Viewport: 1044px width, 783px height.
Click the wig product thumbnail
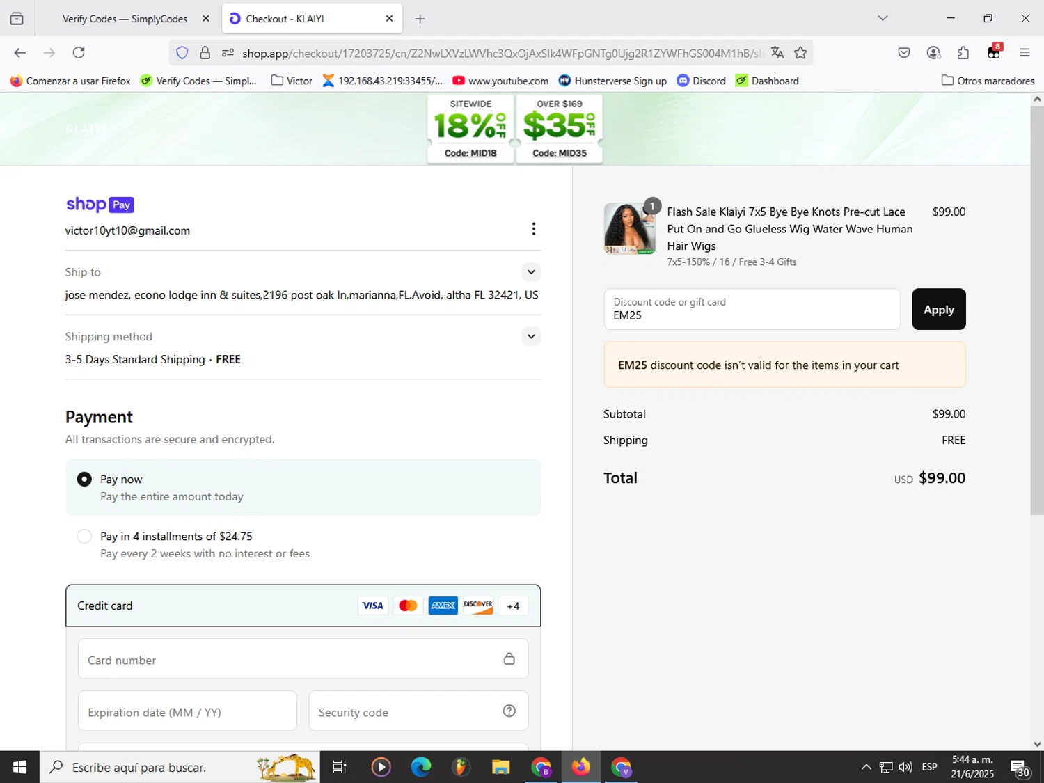629,229
